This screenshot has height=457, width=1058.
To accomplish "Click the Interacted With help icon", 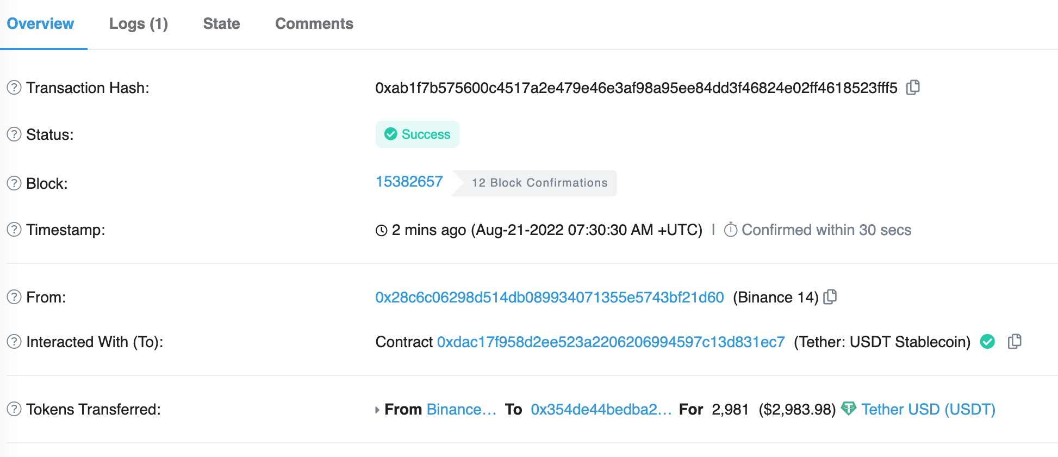I will [x=14, y=342].
